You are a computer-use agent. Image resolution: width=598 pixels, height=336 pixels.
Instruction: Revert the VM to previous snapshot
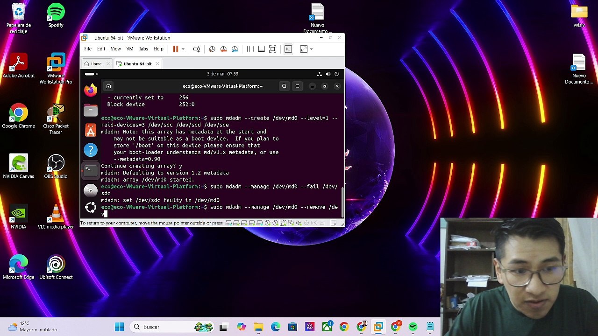point(223,49)
